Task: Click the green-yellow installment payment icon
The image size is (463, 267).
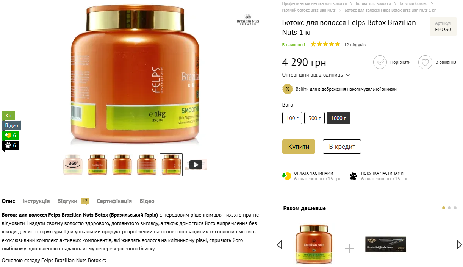Action: [286, 176]
